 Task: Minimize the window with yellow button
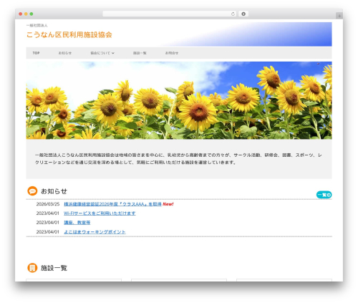tap(26, 14)
